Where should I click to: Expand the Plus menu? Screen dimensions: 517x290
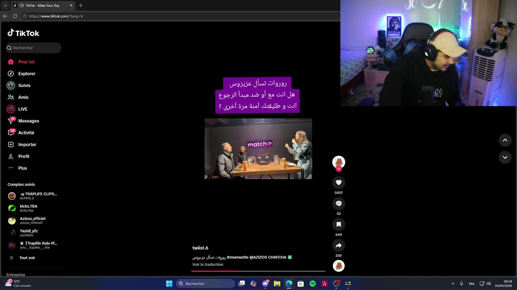coord(17,168)
